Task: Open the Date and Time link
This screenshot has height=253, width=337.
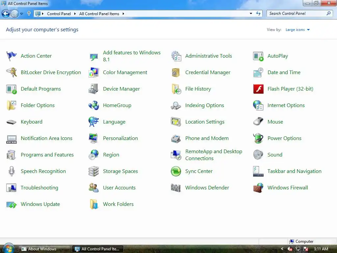Action: (284, 72)
